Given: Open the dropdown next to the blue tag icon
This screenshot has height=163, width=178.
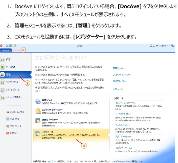Looking at the screenshot, I should coord(174,46).
